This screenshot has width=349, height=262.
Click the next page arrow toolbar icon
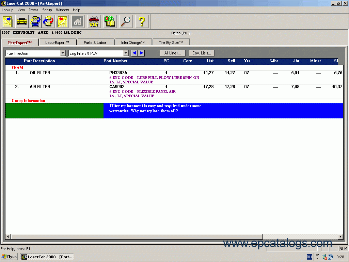point(8,21)
